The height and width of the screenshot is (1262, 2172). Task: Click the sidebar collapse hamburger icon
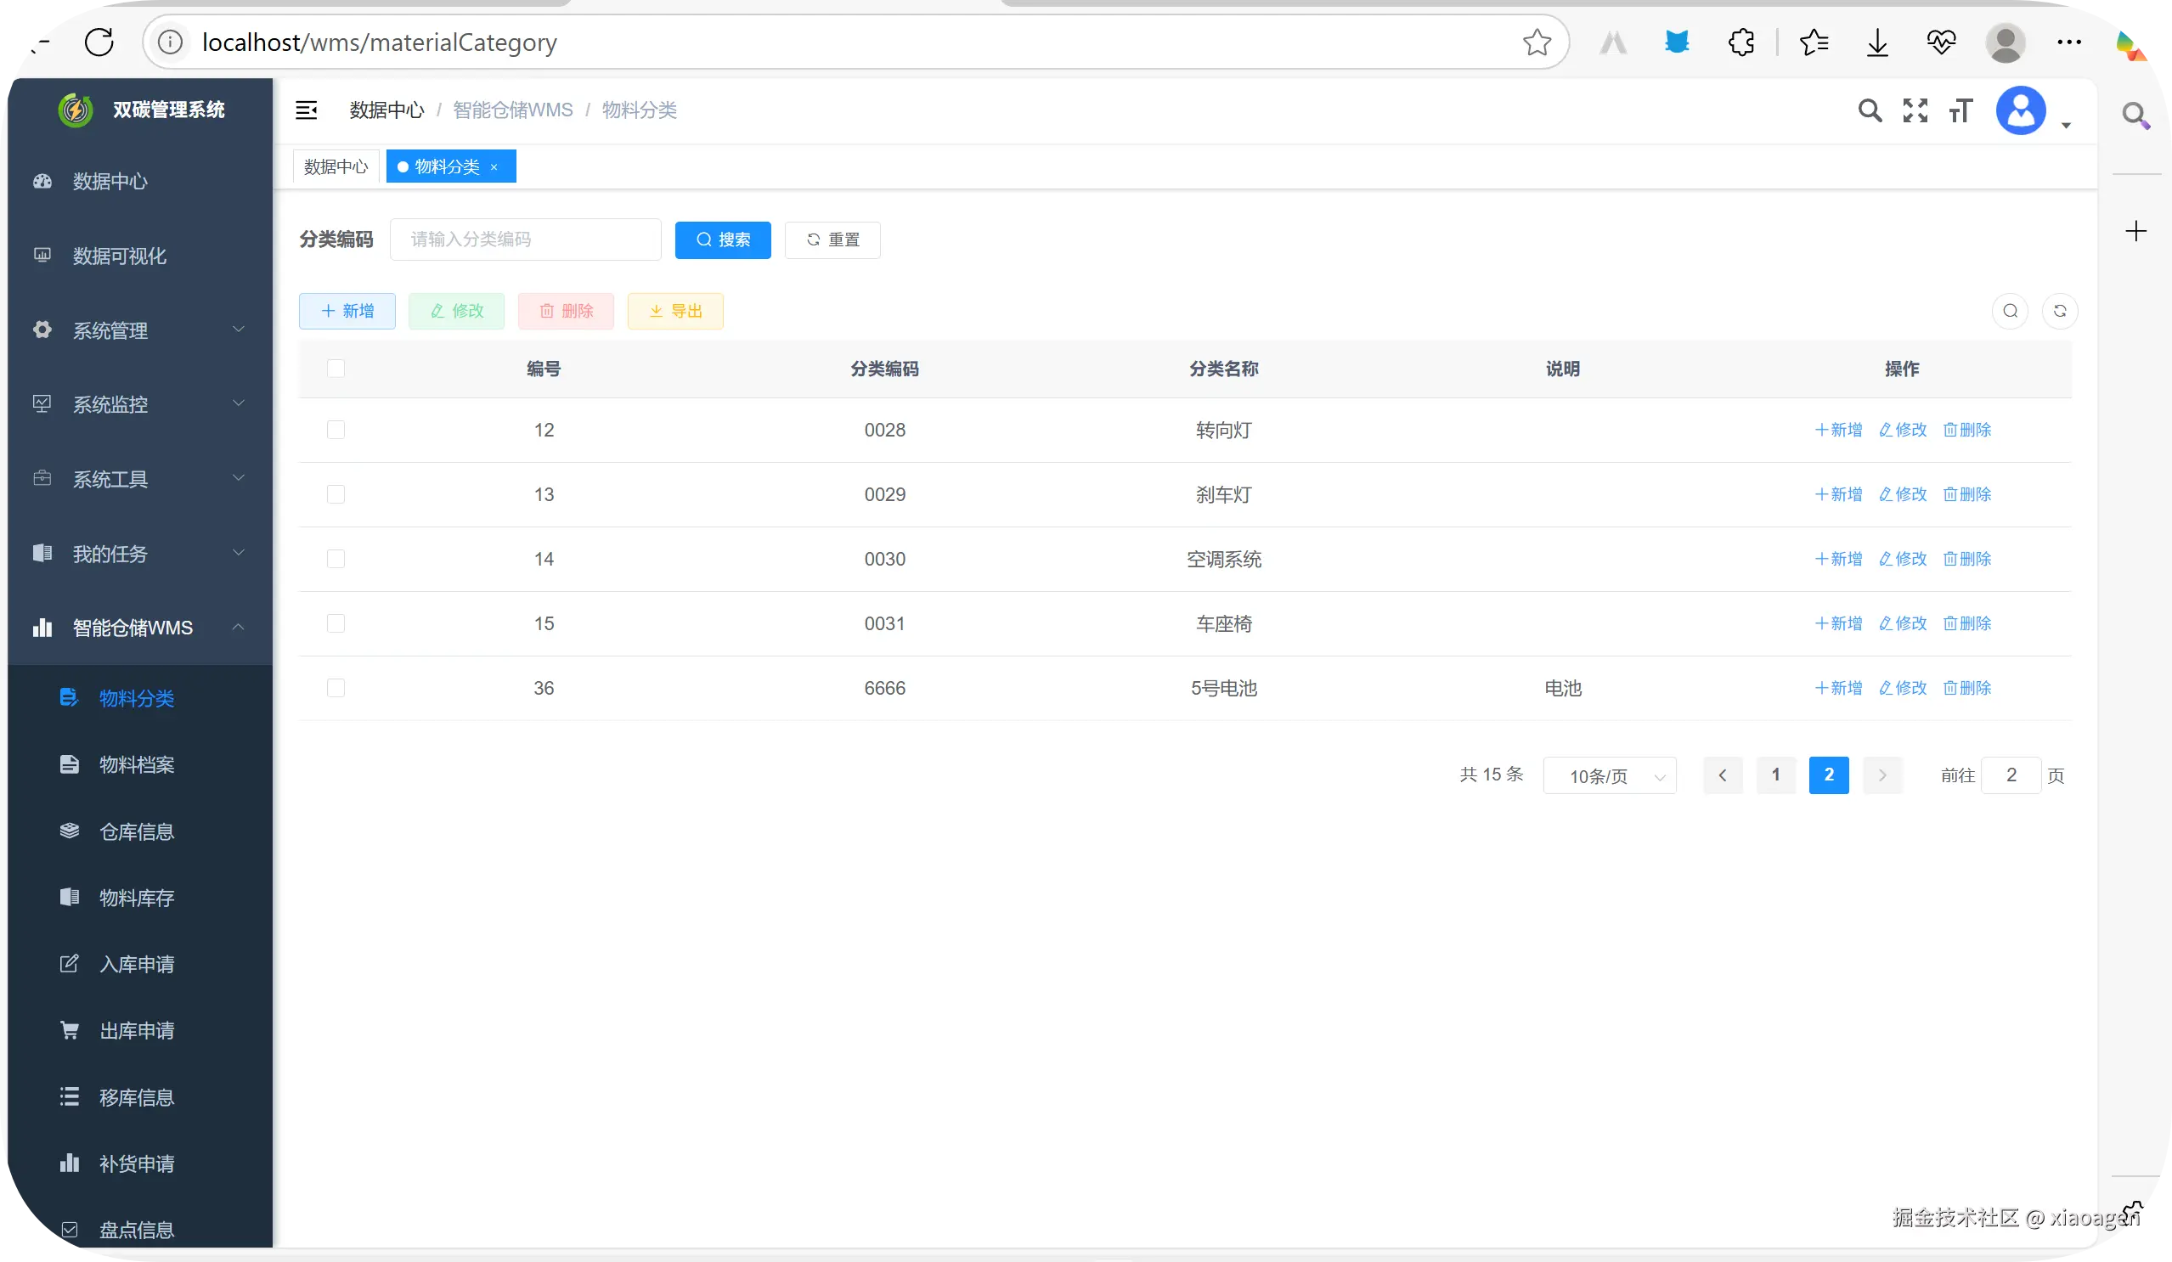[306, 110]
